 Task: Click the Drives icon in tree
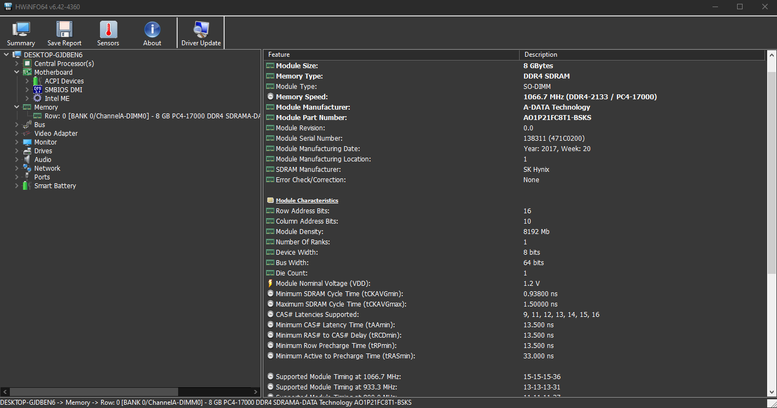pyautogui.click(x=27, y=151)
